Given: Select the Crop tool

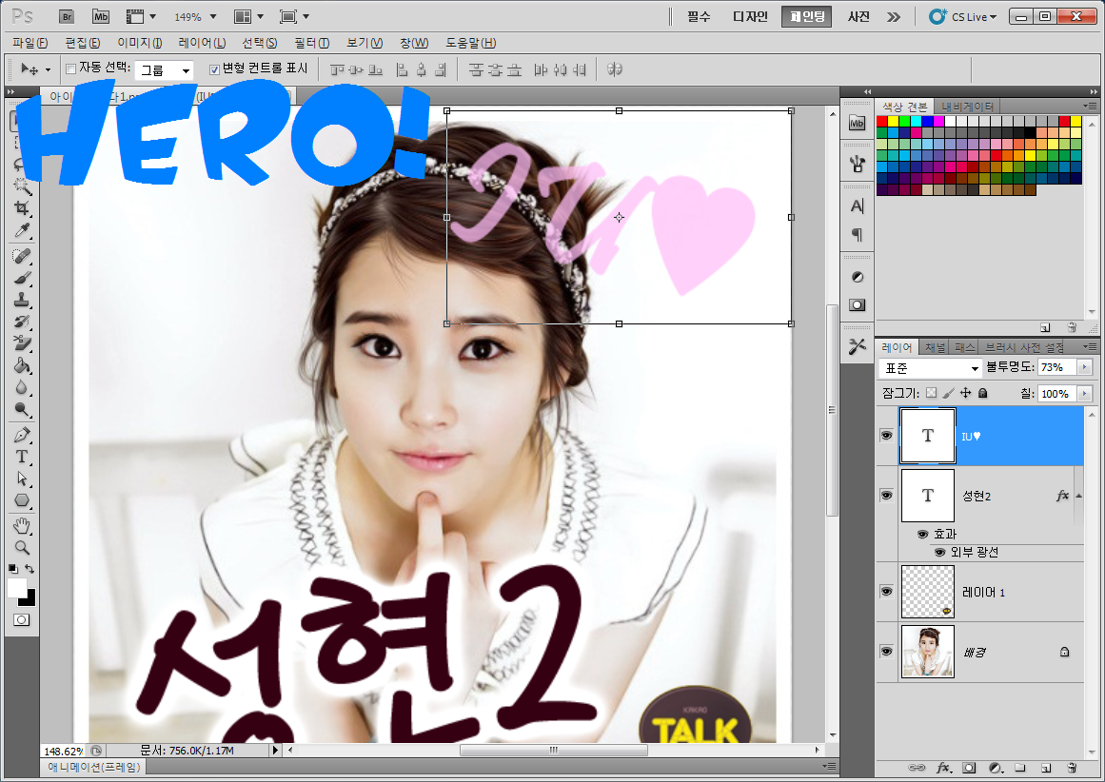Looking at the screenshot, I should point(22,207).
